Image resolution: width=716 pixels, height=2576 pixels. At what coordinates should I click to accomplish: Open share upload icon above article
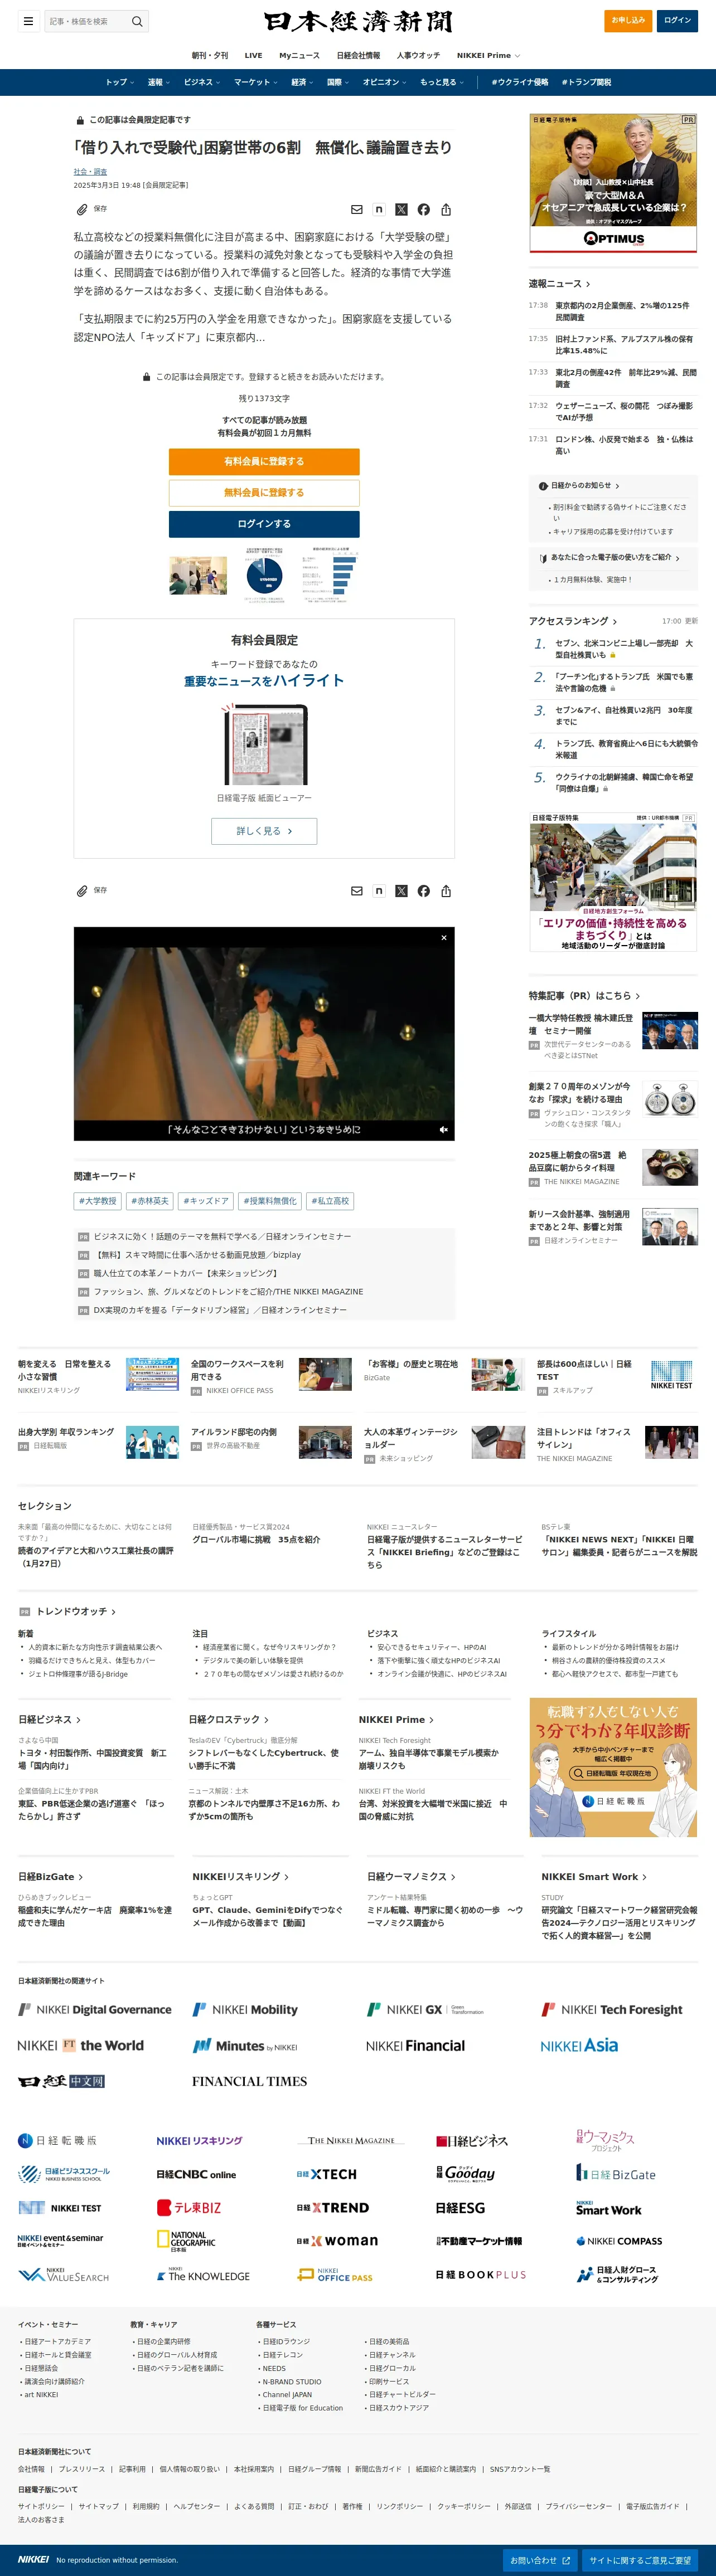(447, 209)
